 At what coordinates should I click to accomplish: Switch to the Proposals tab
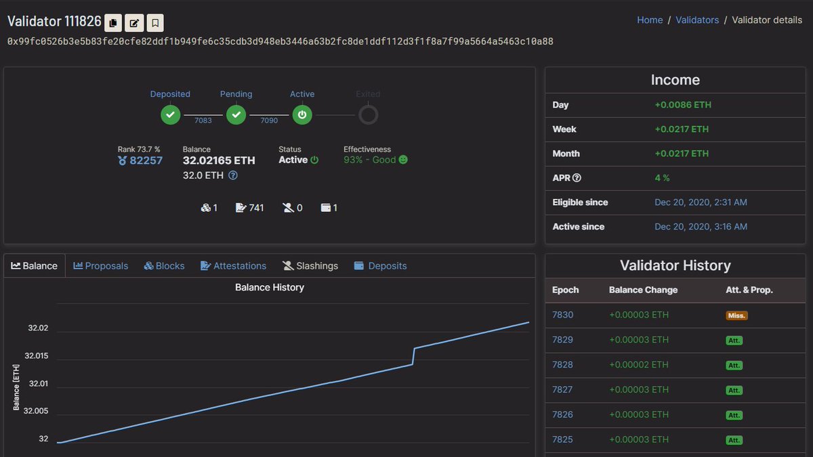[x=100, y=266]
